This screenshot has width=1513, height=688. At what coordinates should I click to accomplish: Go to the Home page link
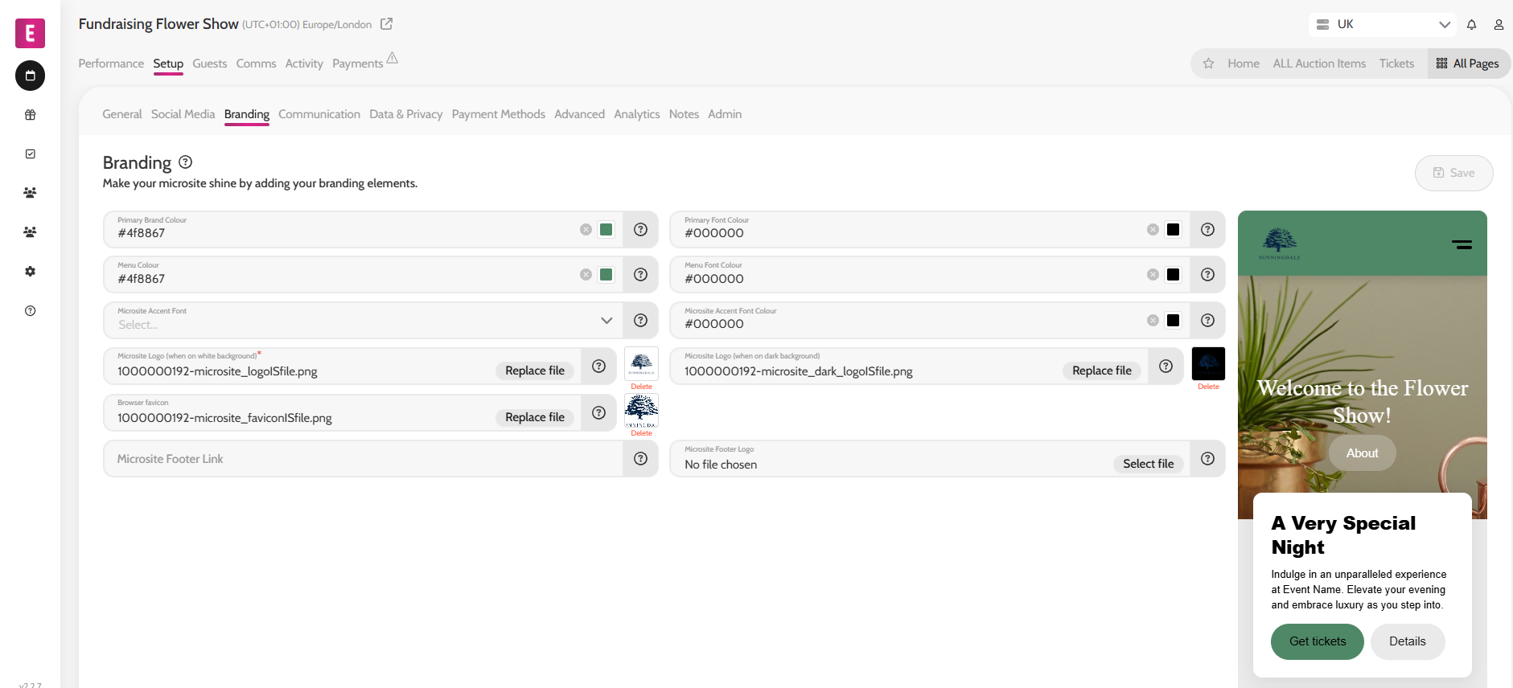[1244, 63]
